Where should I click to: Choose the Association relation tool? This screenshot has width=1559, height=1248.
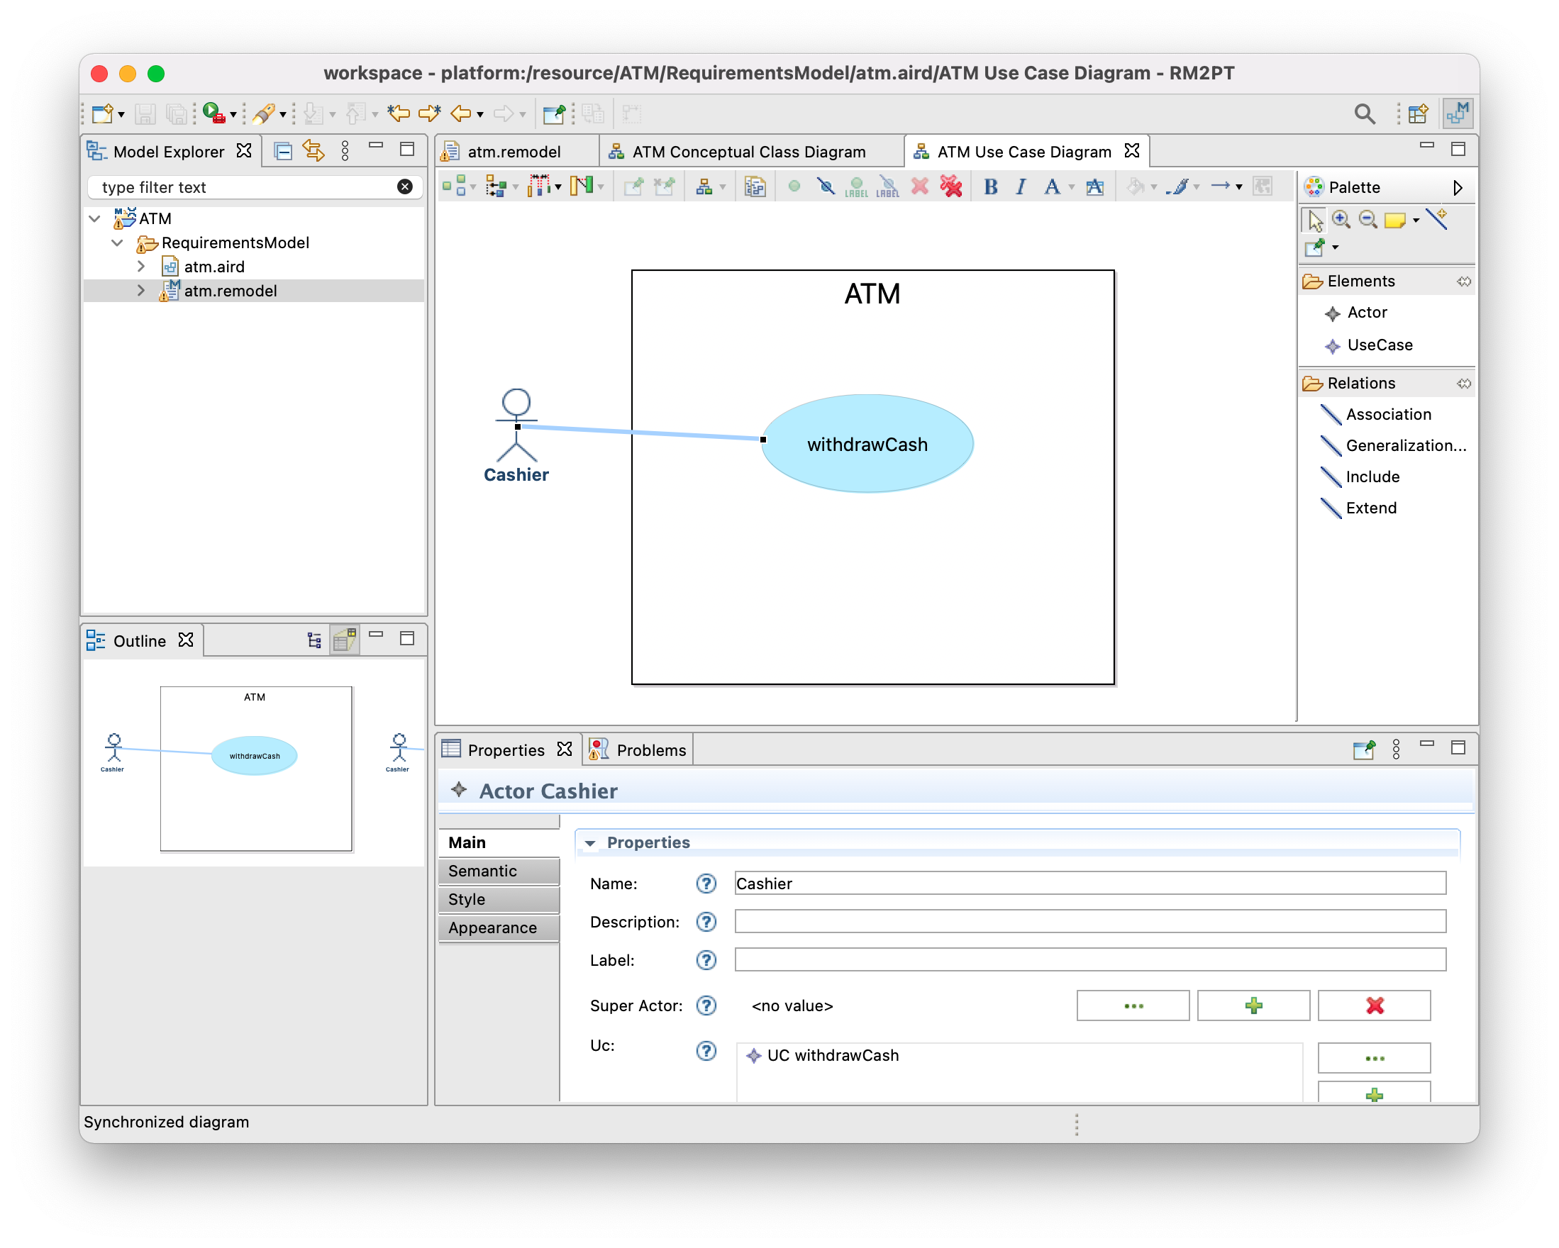1387,414
